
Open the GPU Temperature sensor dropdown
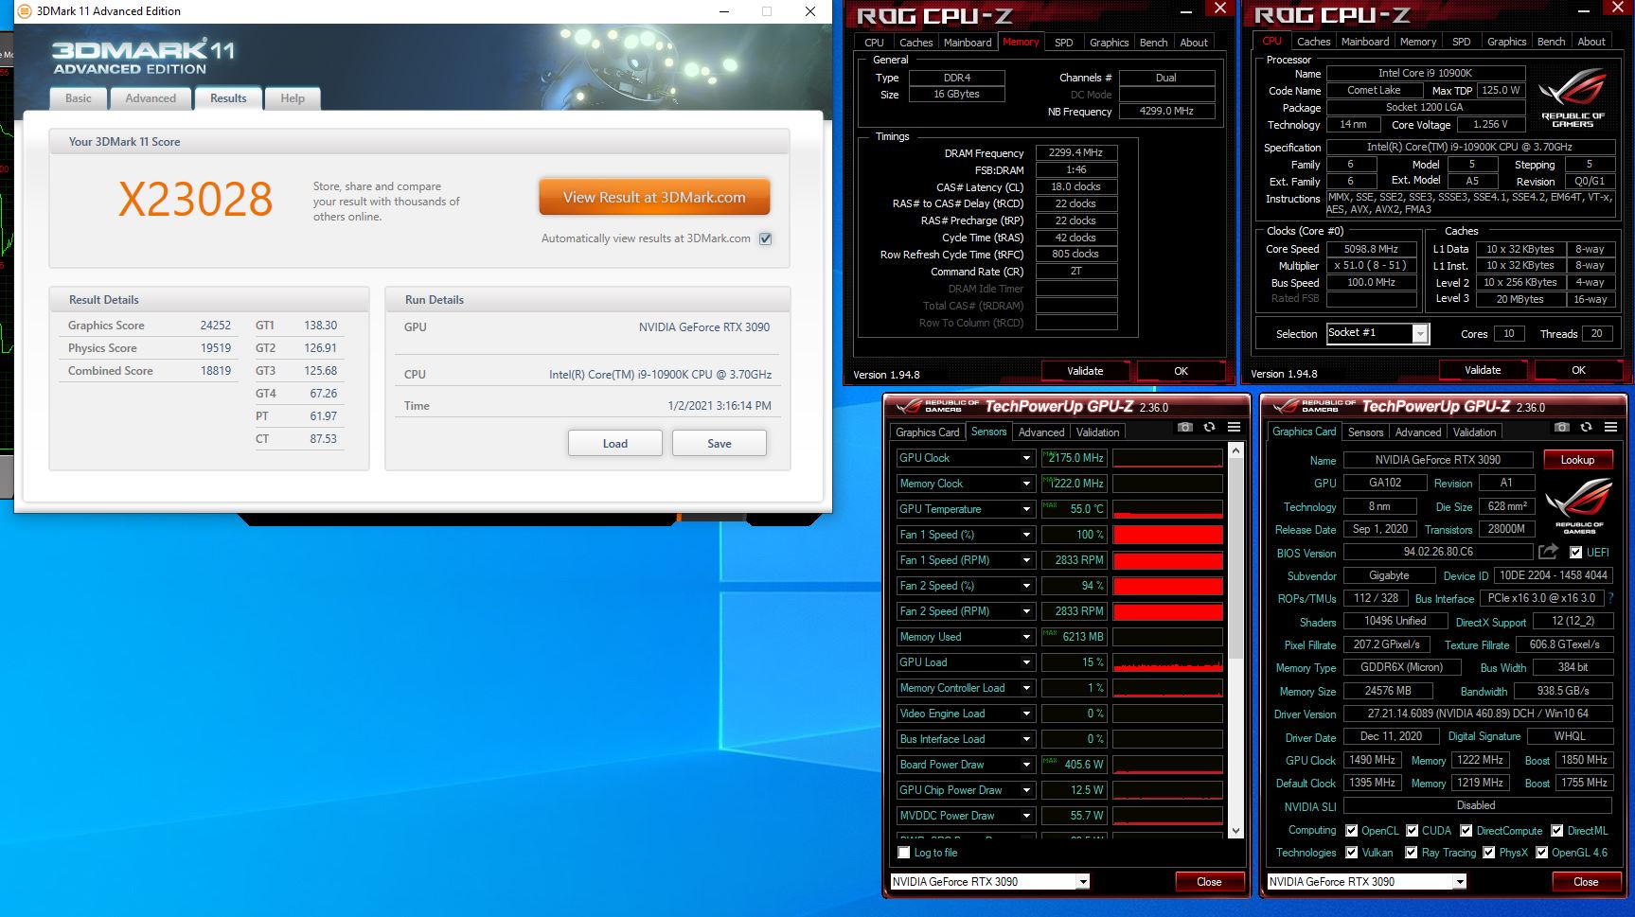coord(1026,509)
